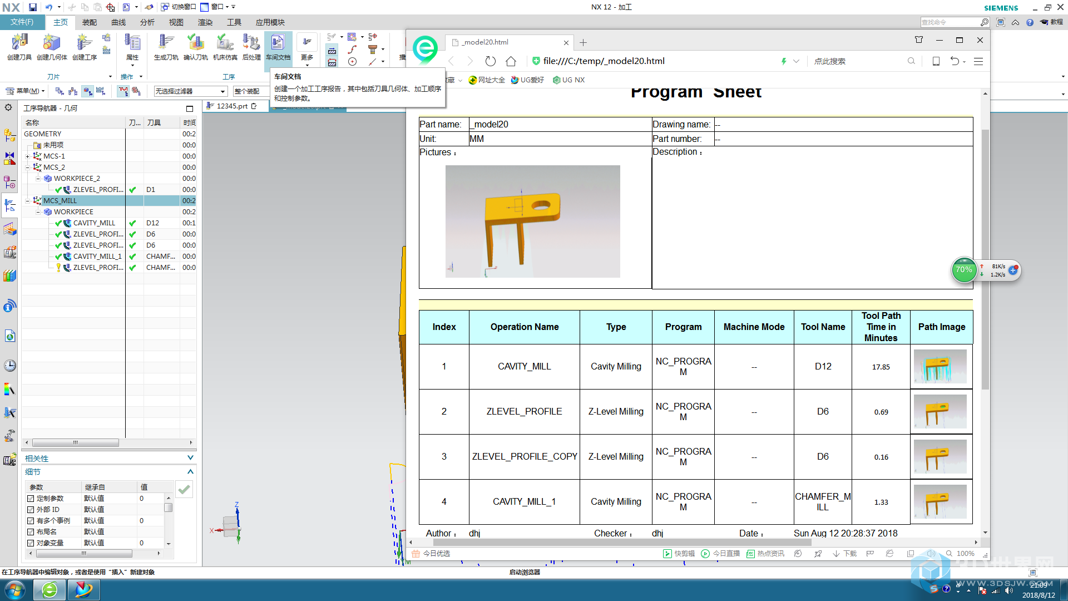Toggle the 对象变量 checkbox
Image resolution: width=1068 pixels, height=601 pixels.
pos(31,543)
